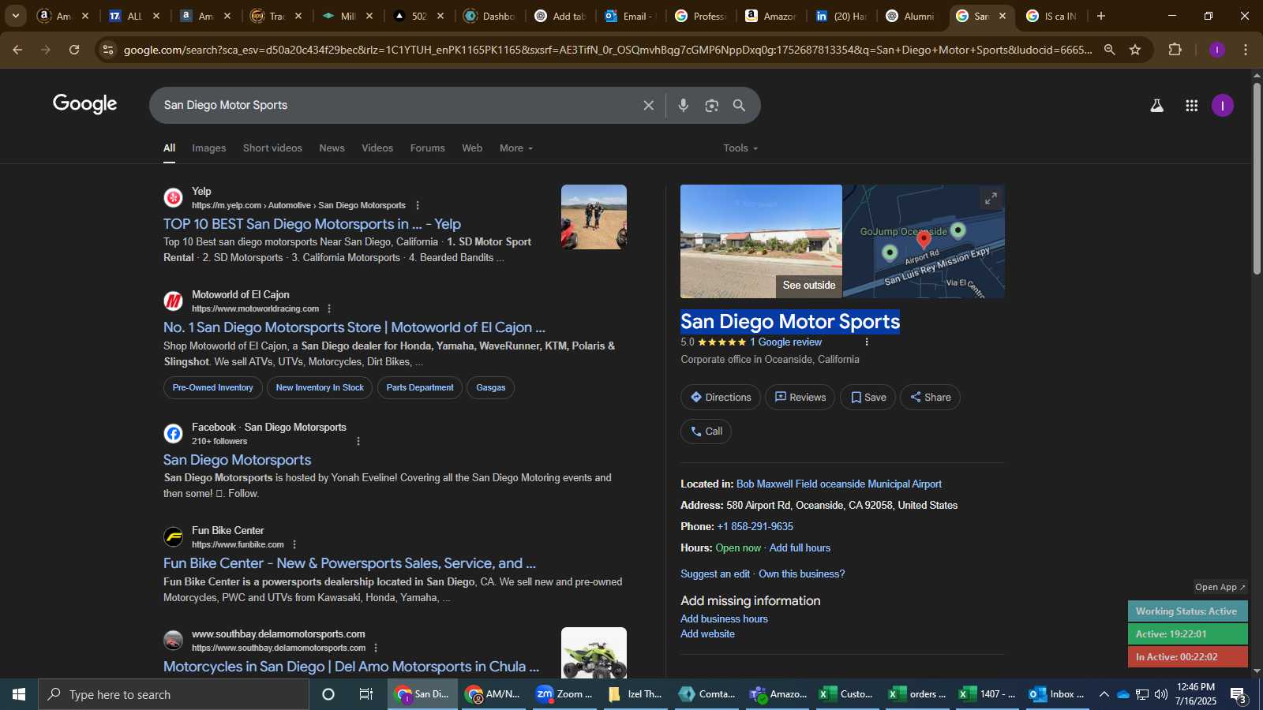Start voice search with microphone icon
The width and height of the screenshot is (1263, 710).
[x=684, y=105]
